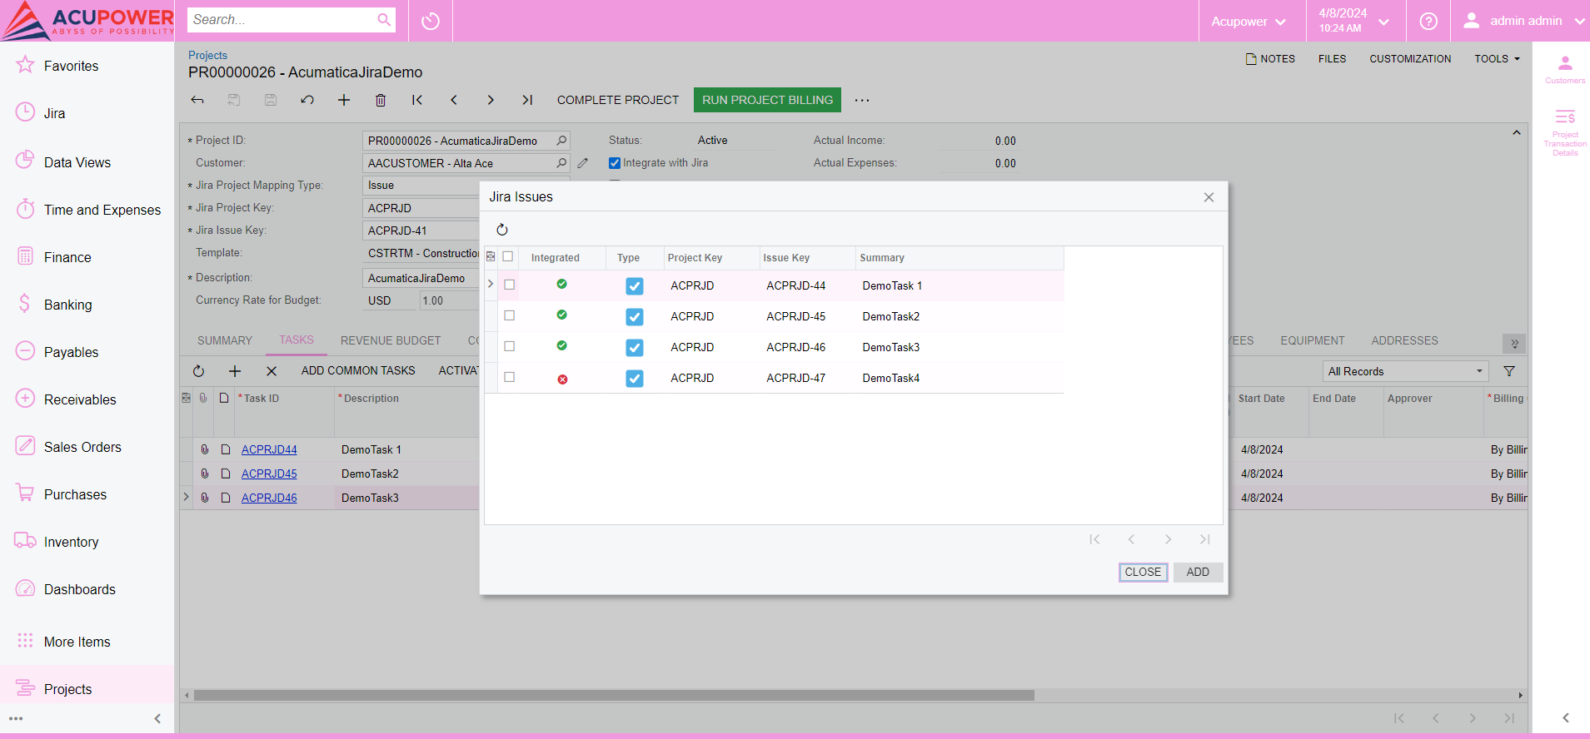Add selected Jira issues

click(x=1198, y=572)
